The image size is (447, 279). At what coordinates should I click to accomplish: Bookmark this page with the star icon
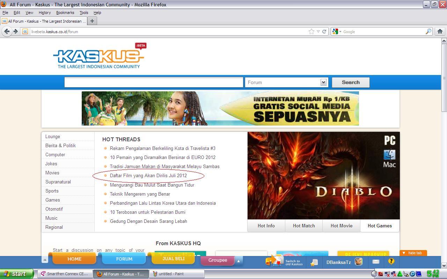311,31
